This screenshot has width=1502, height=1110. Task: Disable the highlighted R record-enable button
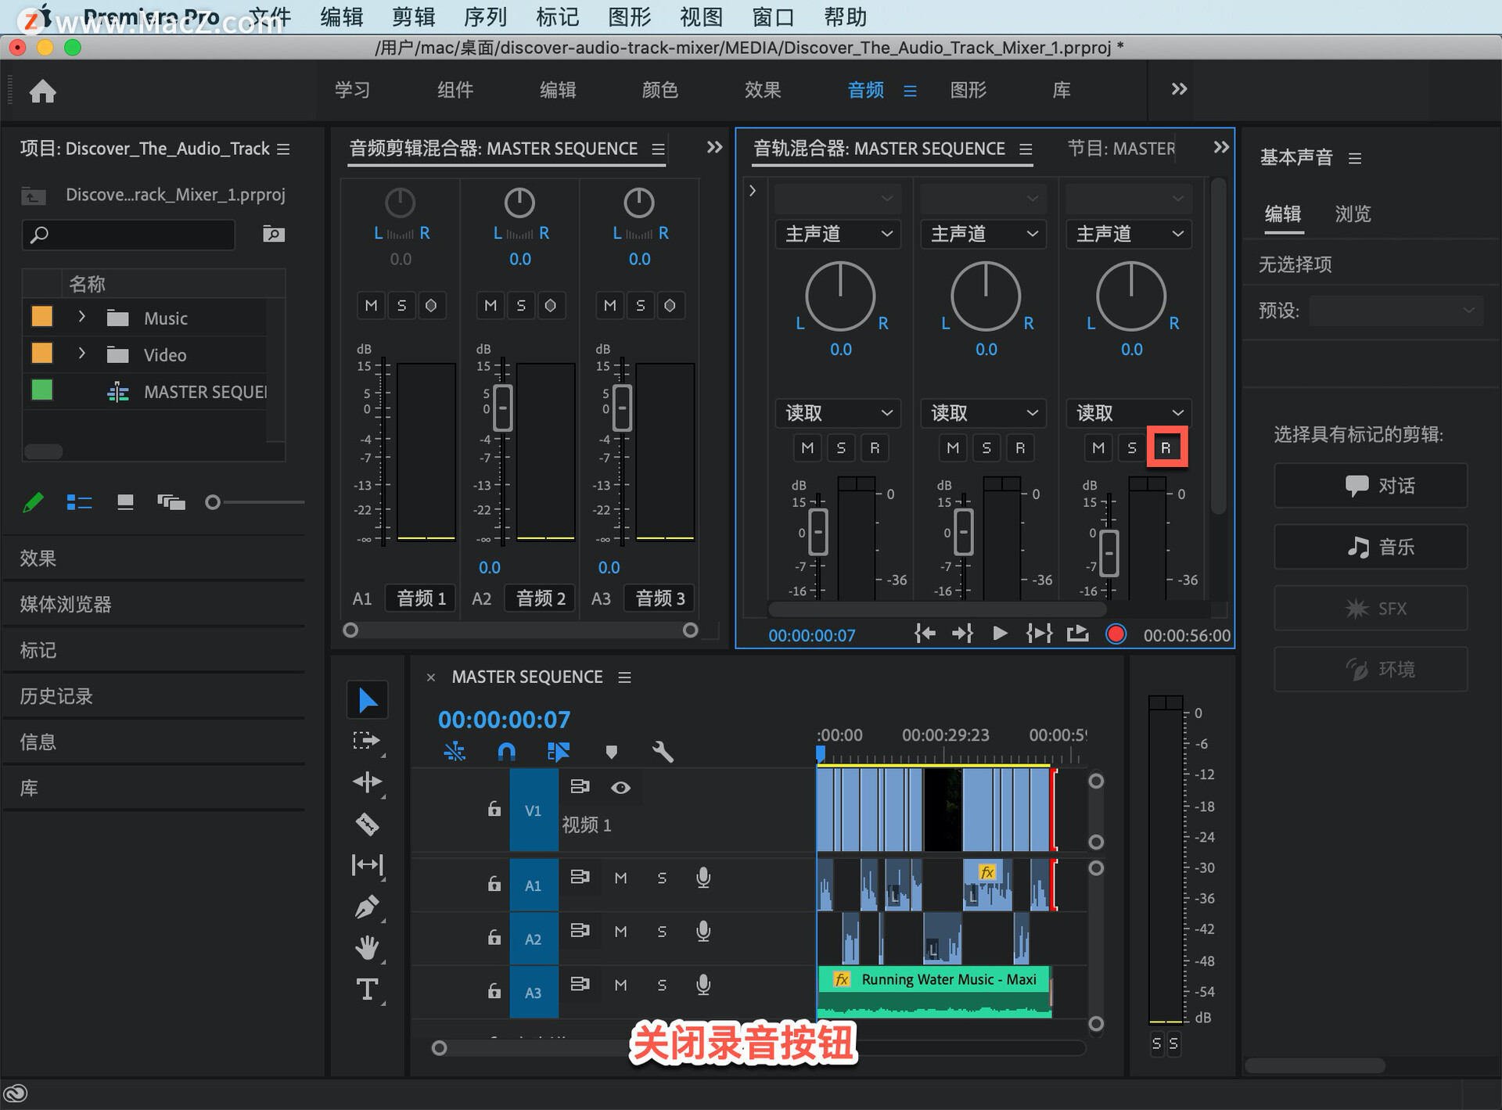[x=1166, y=447]
